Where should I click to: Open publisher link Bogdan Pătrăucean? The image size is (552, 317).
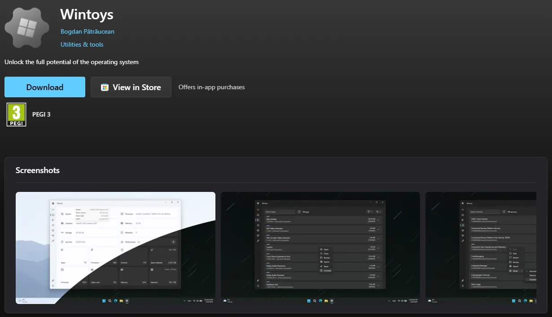tap(87, 31)
